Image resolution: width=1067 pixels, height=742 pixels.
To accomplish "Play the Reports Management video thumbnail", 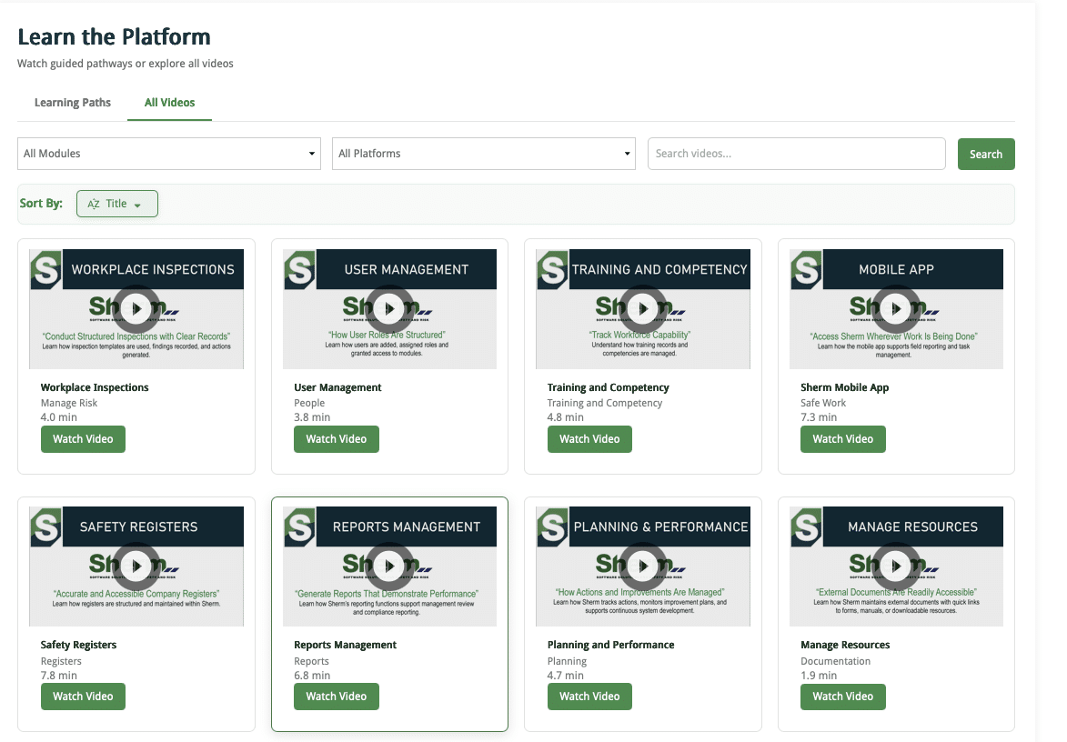I will click(389, 566).
